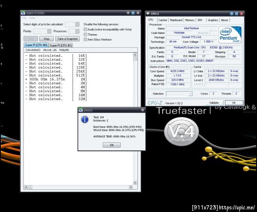The width and height of the screenshot is (257, 212).
Task: Select the 'Not calculated. [32M]' row
Action: coord(56,99)
